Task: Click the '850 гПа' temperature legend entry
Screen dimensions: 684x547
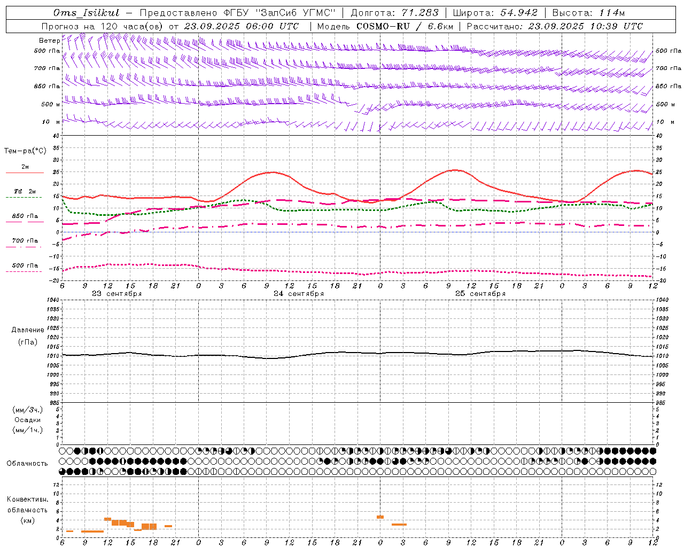Action: click(x=25, y=216)
